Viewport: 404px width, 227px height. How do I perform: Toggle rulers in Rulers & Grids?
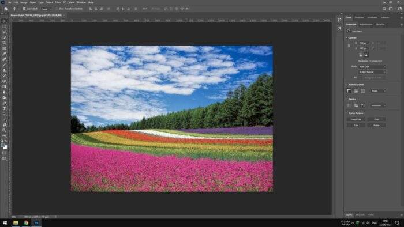(x=349, y=91)
